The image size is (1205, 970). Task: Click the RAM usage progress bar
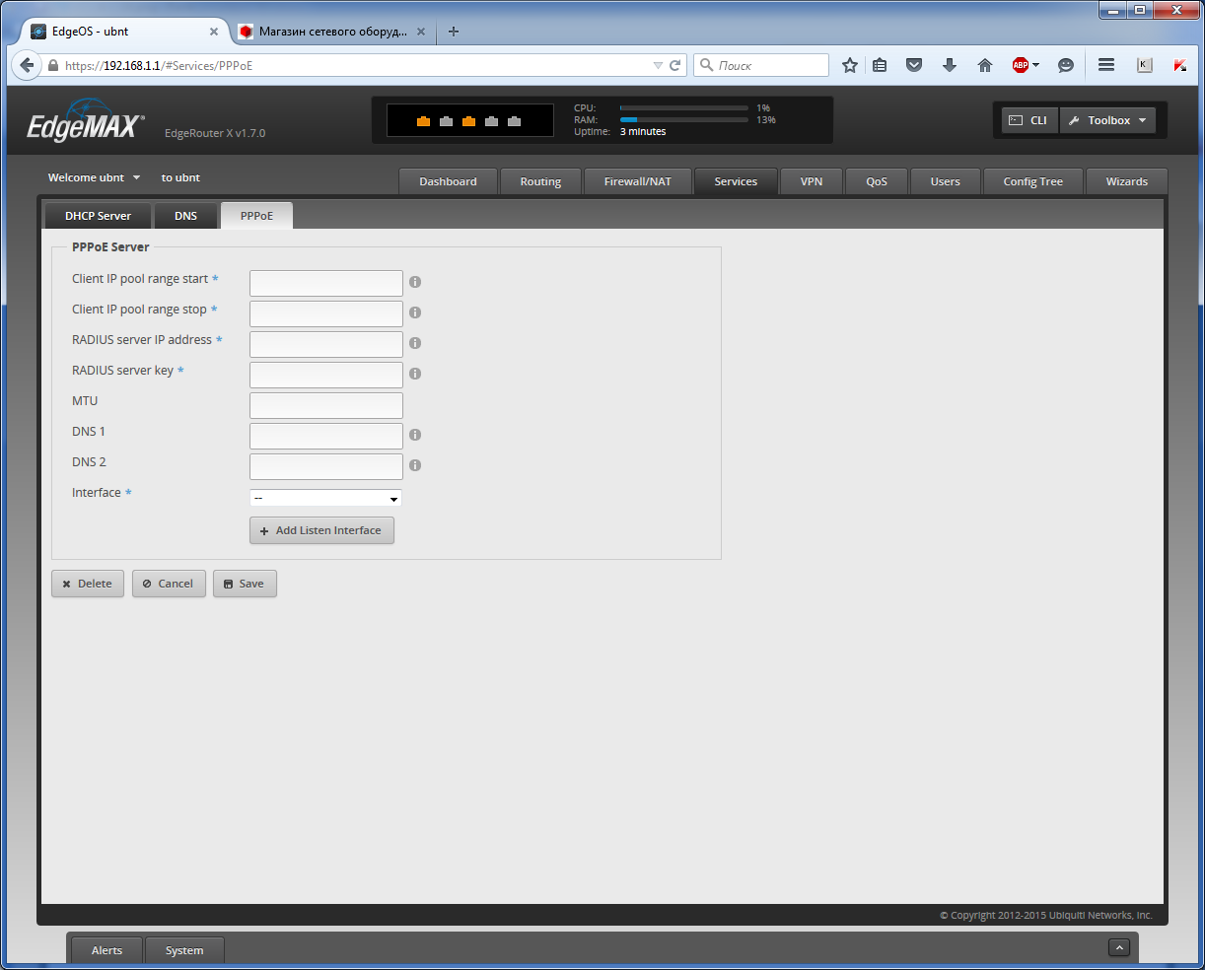point(682,119)
